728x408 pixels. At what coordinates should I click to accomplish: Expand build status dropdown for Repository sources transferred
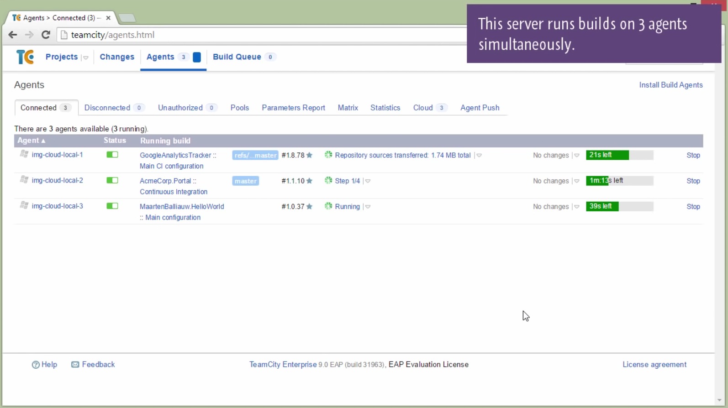click(x=479, y=156)
